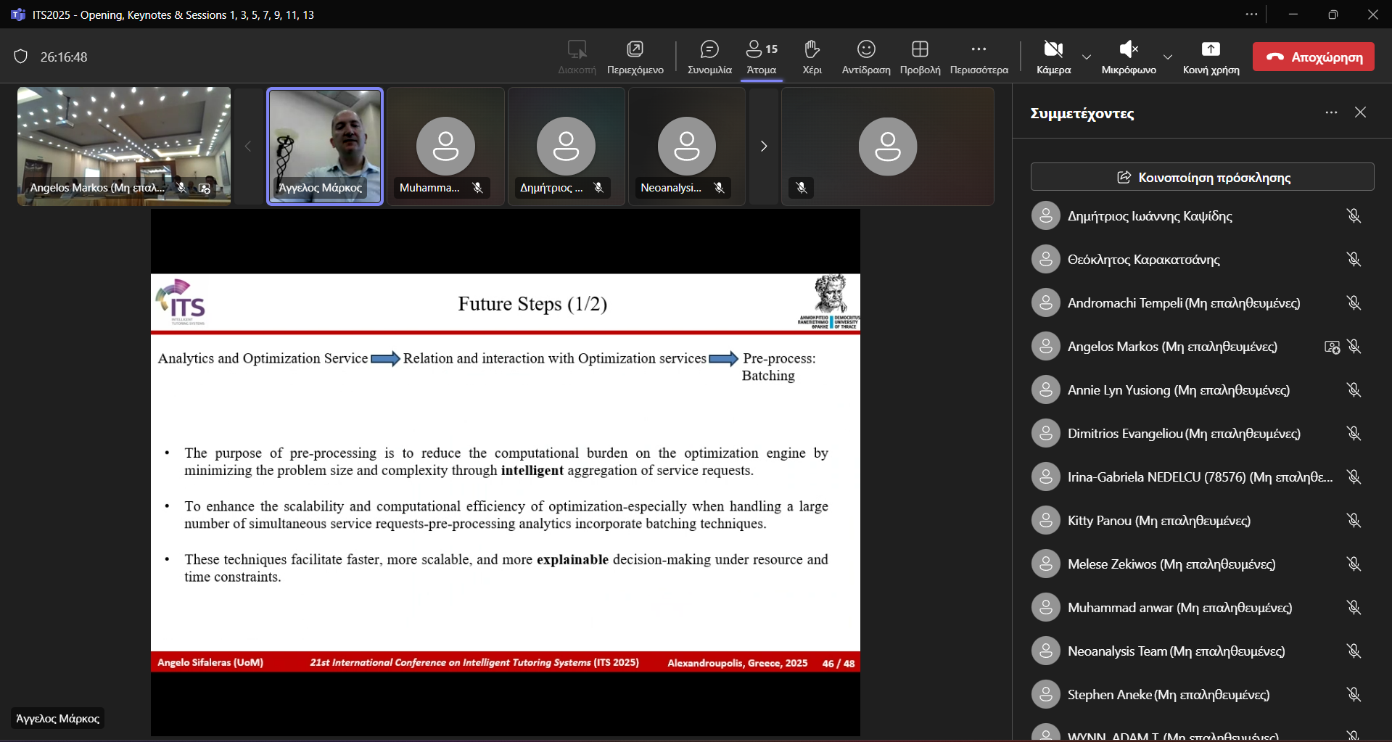Select participant Δημήτριος Ιωάννης Καψίδης
The image size is (1392, 742).
coord(1202,215)
